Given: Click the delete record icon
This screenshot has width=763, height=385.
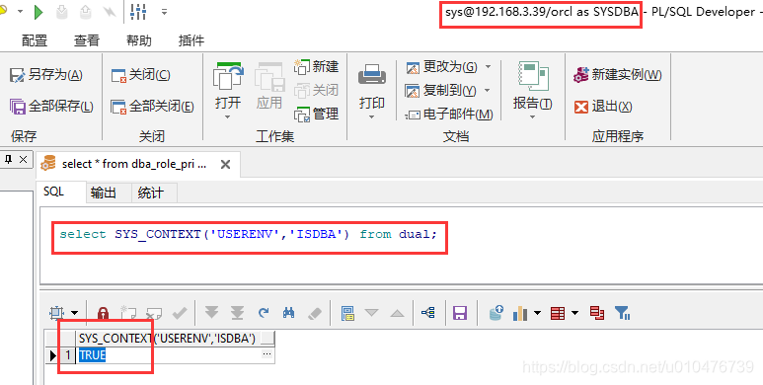Looking at the screenshot, I should [x=154, y=313].
